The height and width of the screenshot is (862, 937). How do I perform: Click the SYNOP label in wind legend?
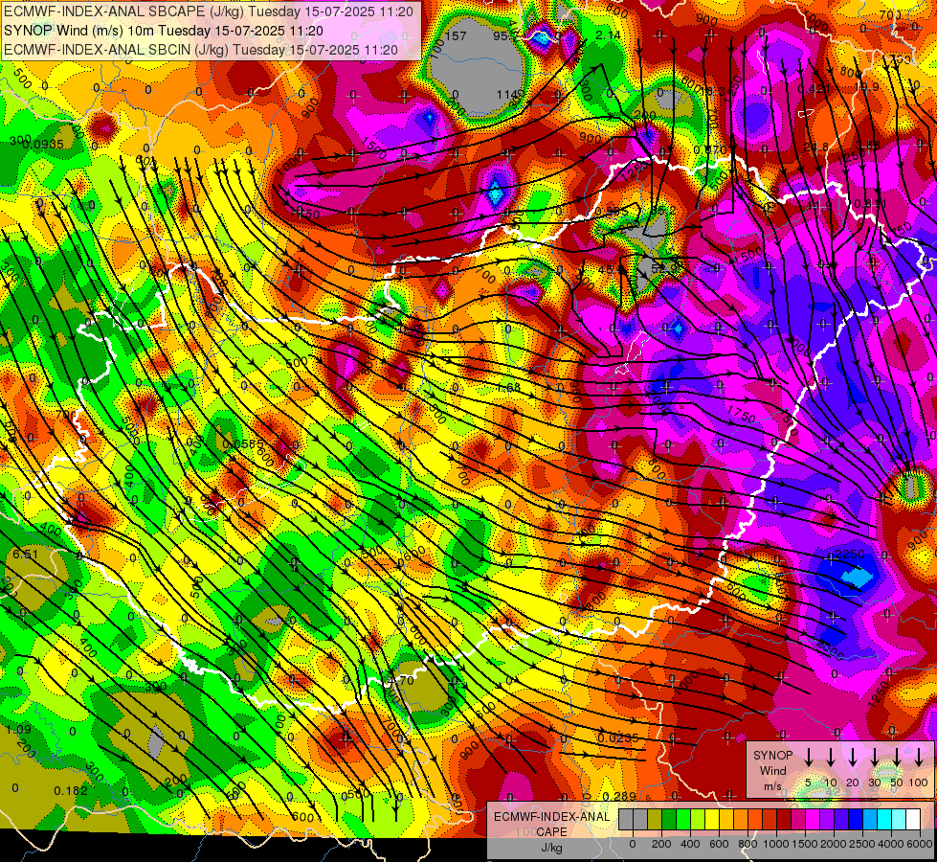[x=772, y=755]
